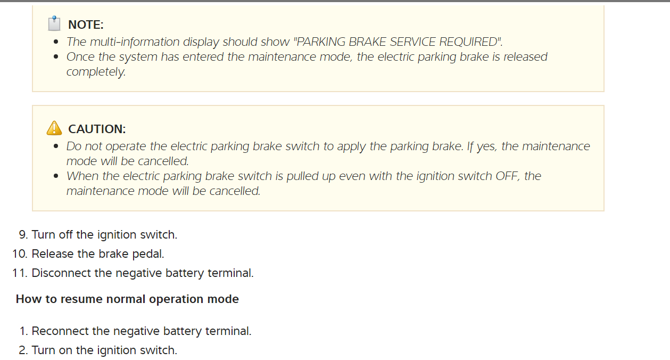Click the NOTE: heading text
The height and width of the screenshot is (360, 670).
point(86,24)
